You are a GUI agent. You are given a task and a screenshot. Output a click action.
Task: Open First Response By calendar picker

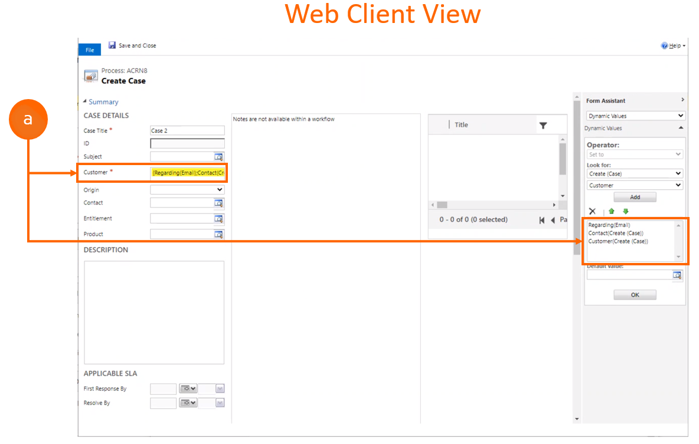pos(188,389)
